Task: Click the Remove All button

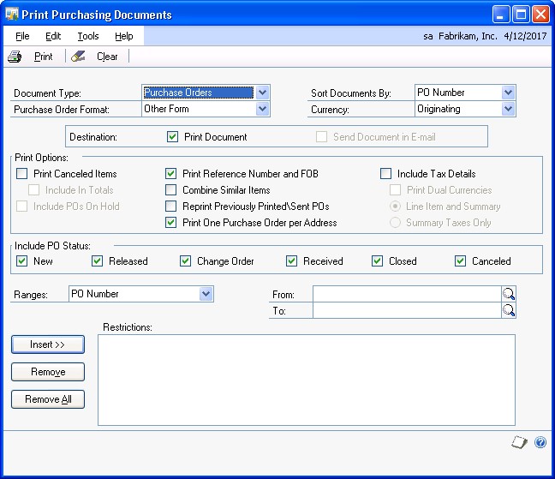Action: point(48,399)
